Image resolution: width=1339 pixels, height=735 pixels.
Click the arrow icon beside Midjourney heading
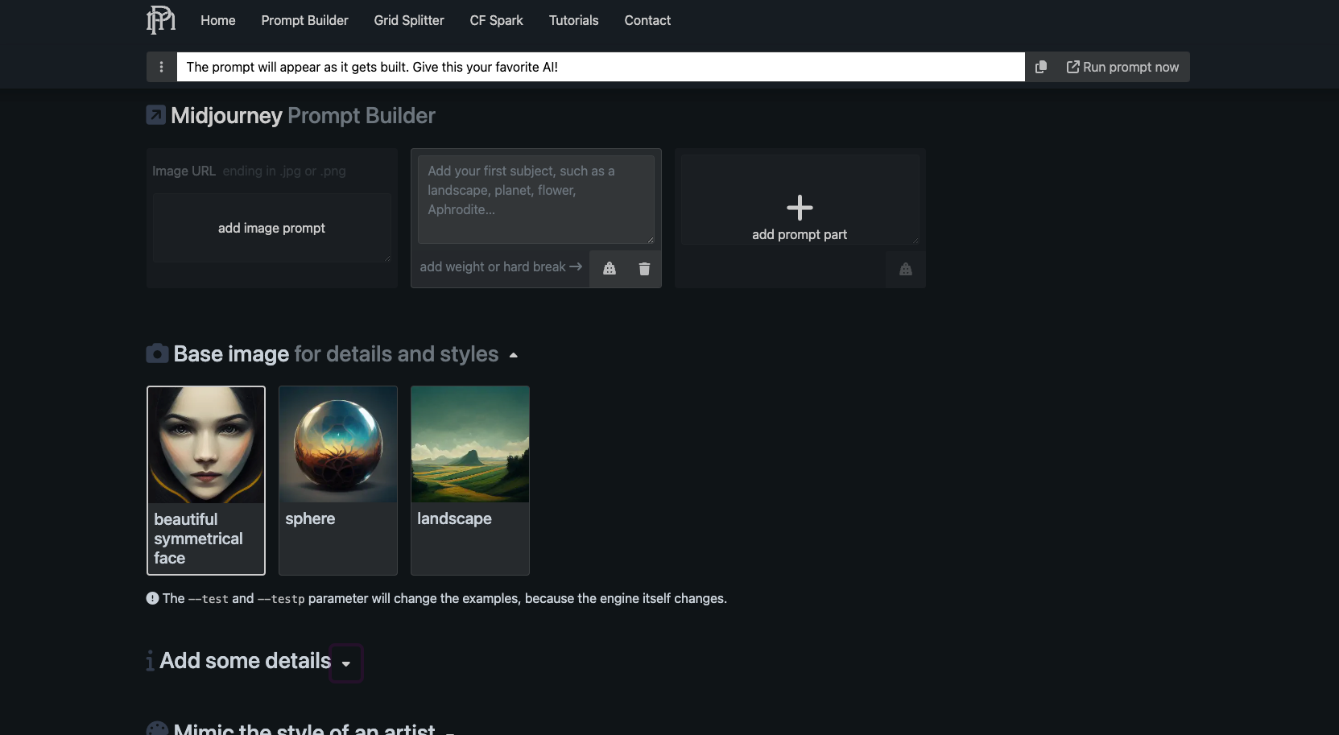[x=156, y=115]
